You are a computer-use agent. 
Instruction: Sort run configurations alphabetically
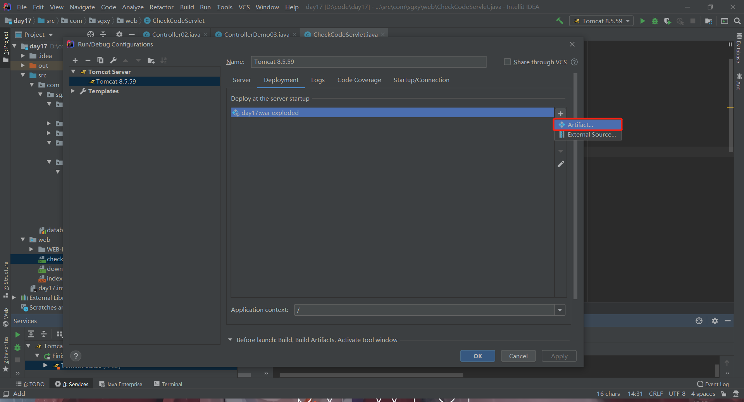164,60
